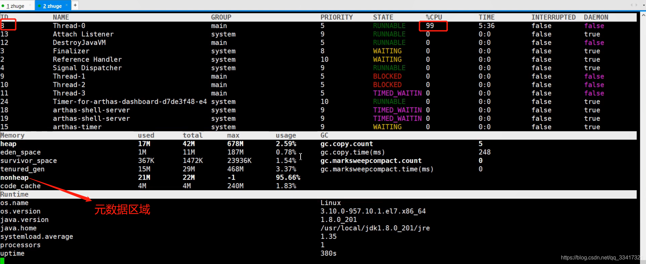
Task: Close the '2 zhuge' tab
Action: tap(66, 5)
